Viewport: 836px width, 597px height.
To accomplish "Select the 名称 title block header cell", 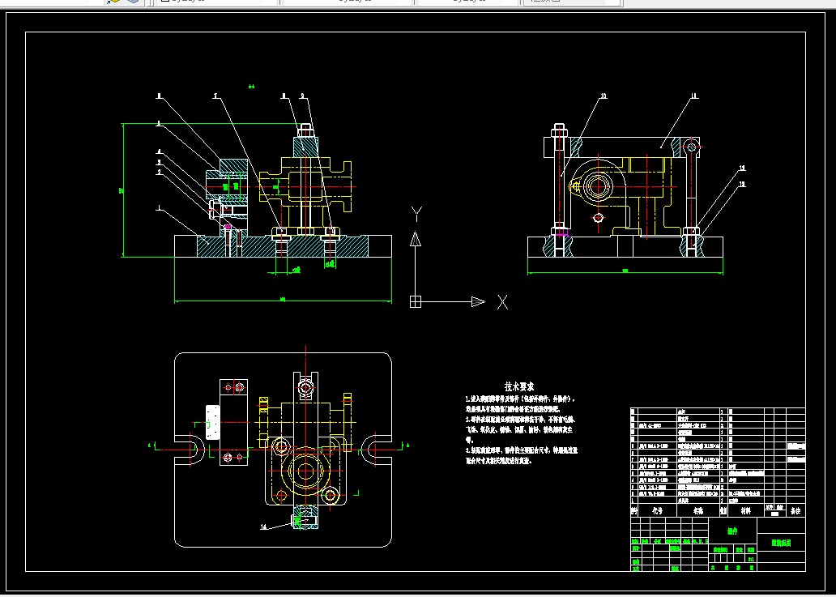I will tap(698, 510).
